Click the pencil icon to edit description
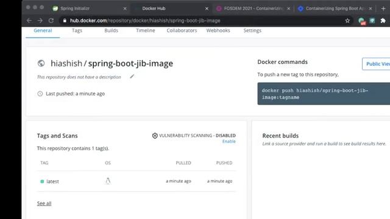The image size is (390, 219). coord(132,77)
